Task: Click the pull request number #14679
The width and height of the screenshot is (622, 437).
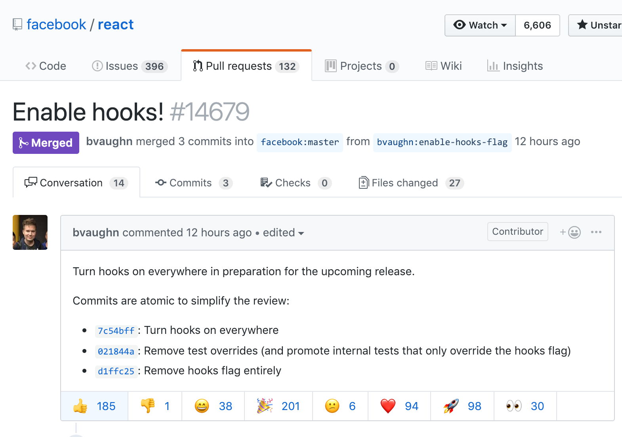Action: 210,112
